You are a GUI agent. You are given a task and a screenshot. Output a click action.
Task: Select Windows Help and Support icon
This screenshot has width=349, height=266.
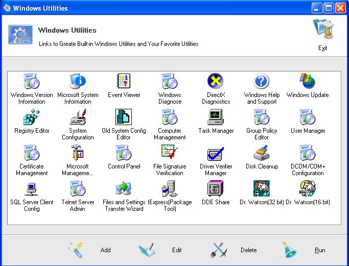point(262,81)
